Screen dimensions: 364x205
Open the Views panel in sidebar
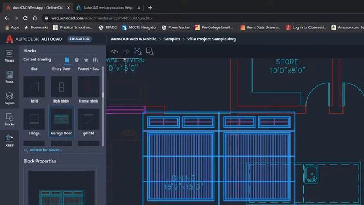[9, 56]
